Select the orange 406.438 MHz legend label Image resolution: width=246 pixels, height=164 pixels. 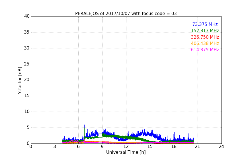pyautogui.click(x=205, y=44)
